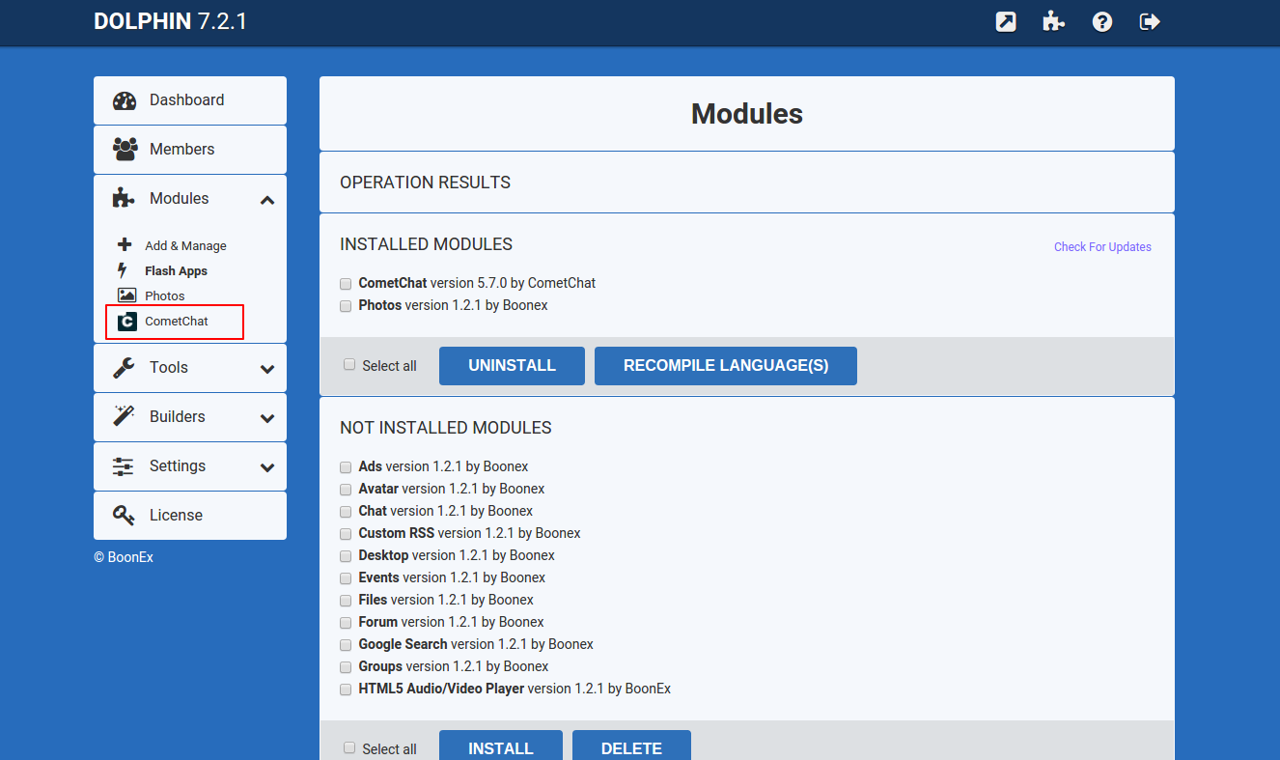Tick the Events module checkbox

point(346,578)
